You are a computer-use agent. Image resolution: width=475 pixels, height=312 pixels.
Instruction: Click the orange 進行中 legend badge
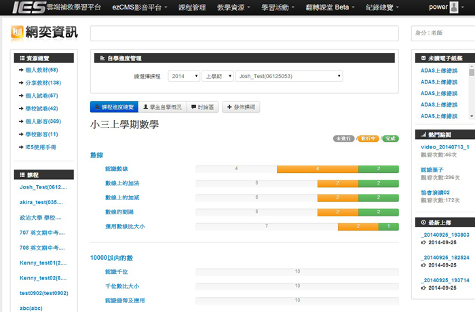click(x=368, y=138)
